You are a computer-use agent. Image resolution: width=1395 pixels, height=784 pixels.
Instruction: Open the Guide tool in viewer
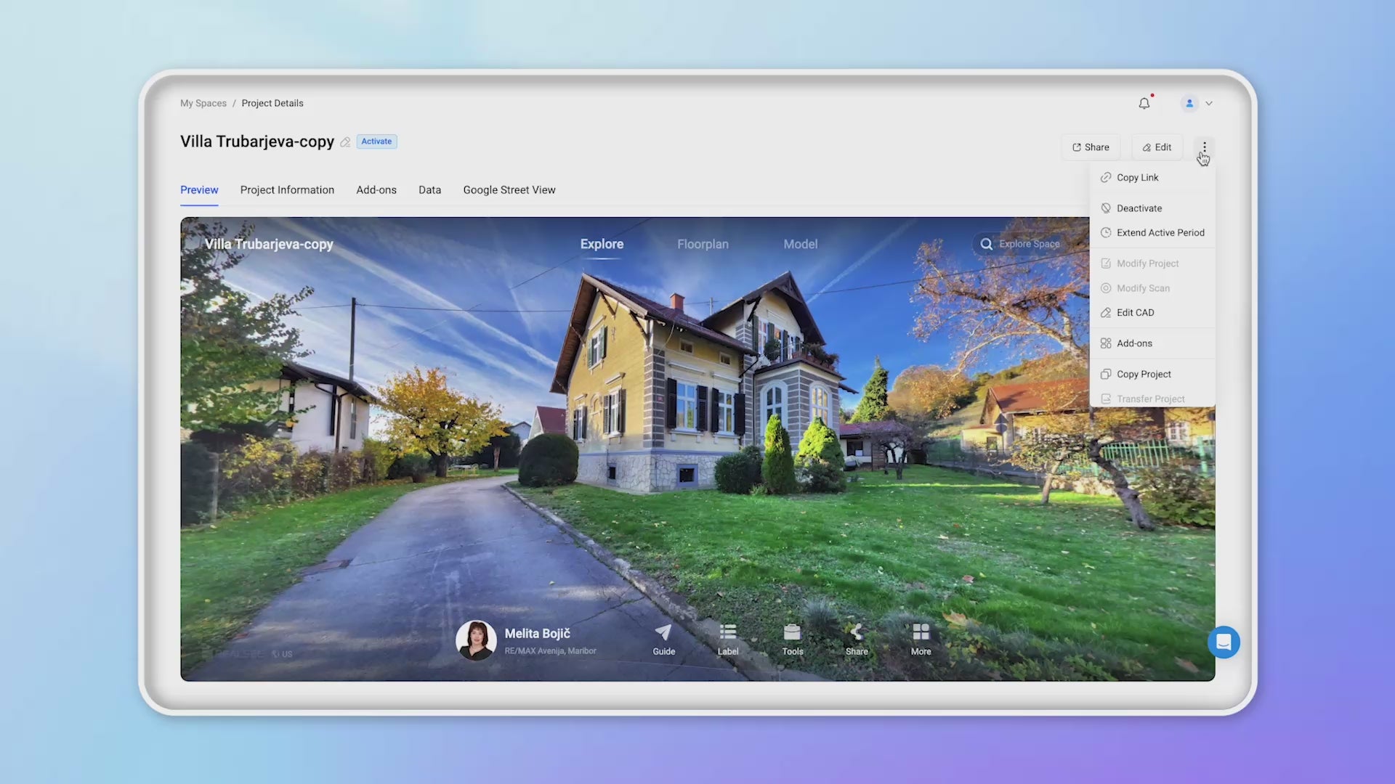click(x=663, y=640)
